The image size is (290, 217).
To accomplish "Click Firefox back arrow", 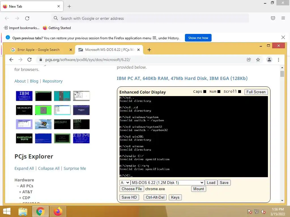I will tap(7, 18).
